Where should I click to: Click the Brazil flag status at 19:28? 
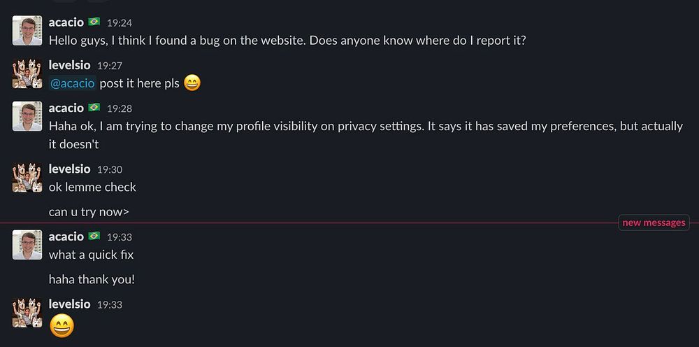94,108
